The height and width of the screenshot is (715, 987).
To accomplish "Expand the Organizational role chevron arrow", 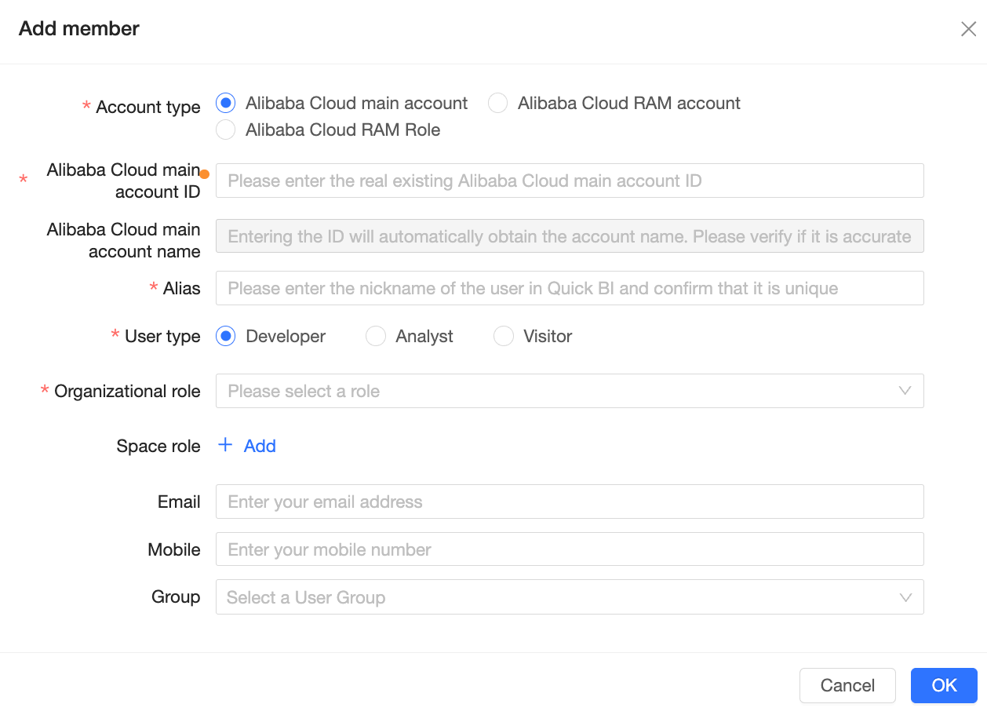I will (905, 391).
